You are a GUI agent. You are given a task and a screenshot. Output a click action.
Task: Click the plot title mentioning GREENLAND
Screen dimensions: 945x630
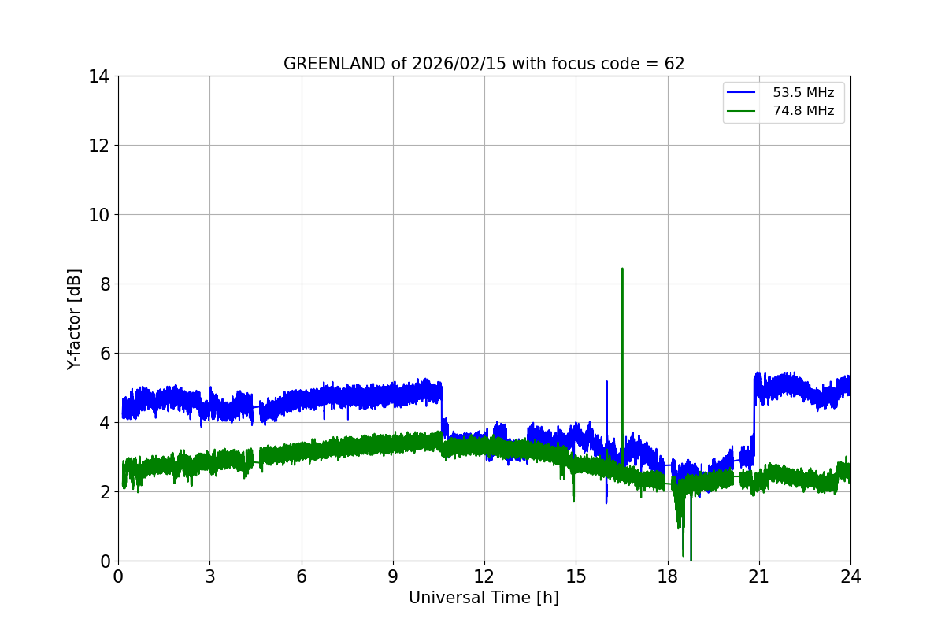484,64
